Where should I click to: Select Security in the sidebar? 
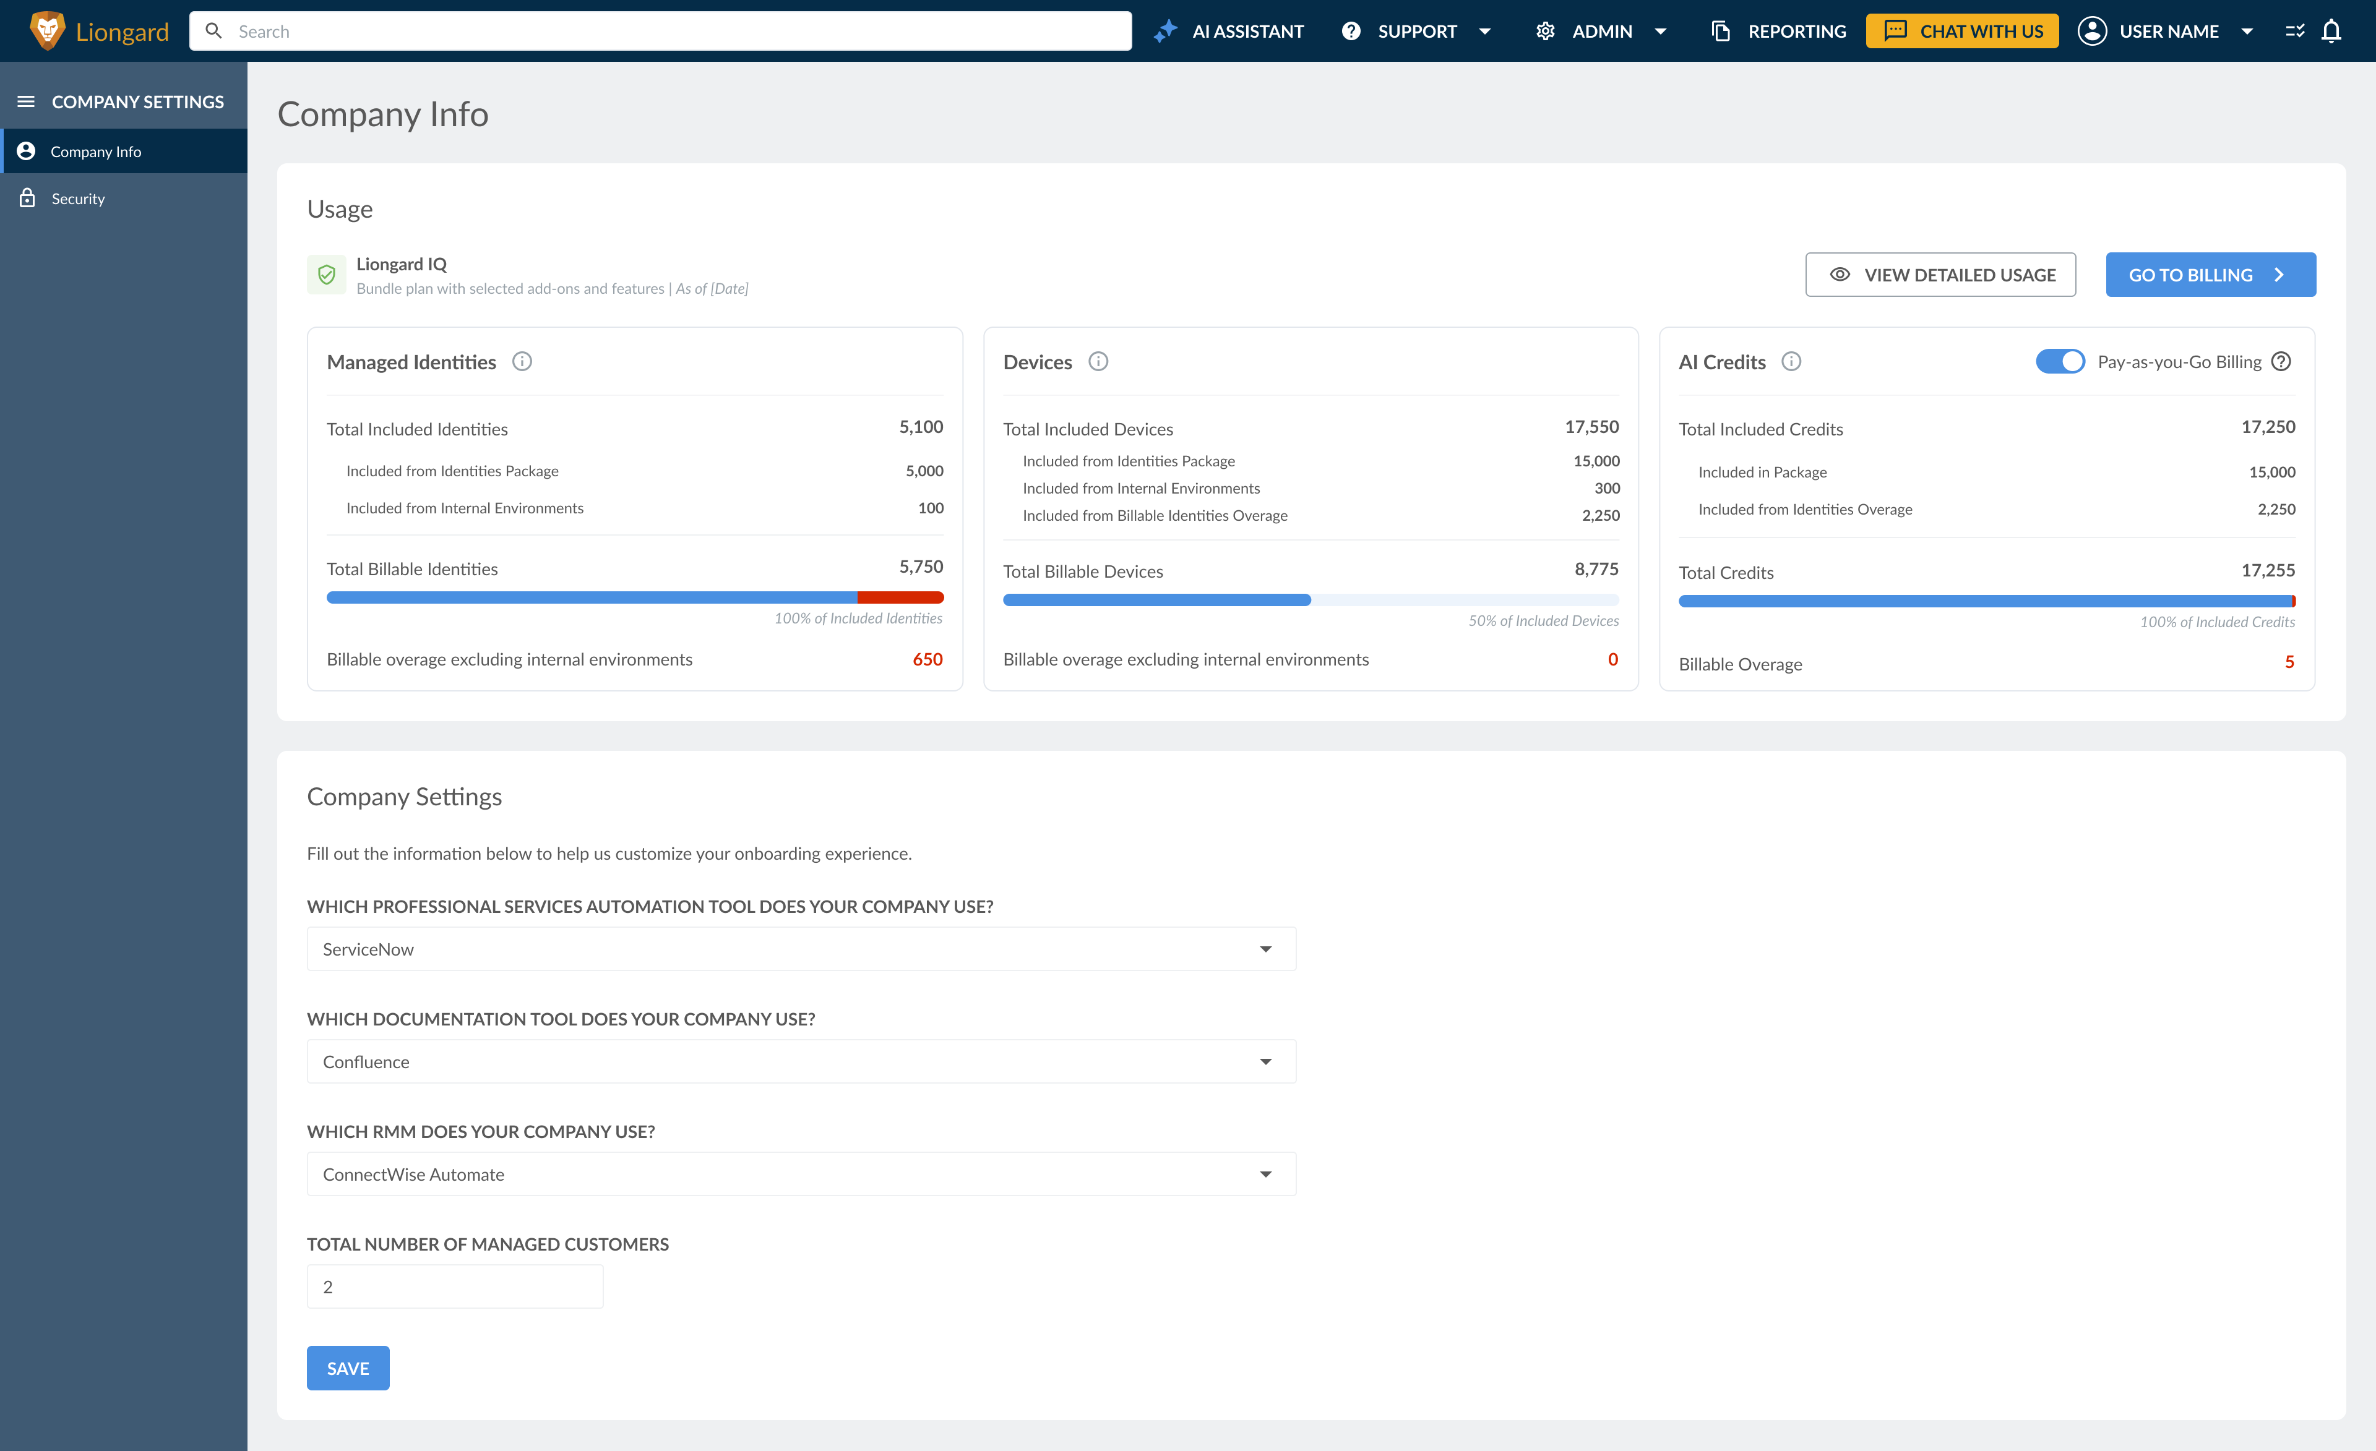click(78, 199)
